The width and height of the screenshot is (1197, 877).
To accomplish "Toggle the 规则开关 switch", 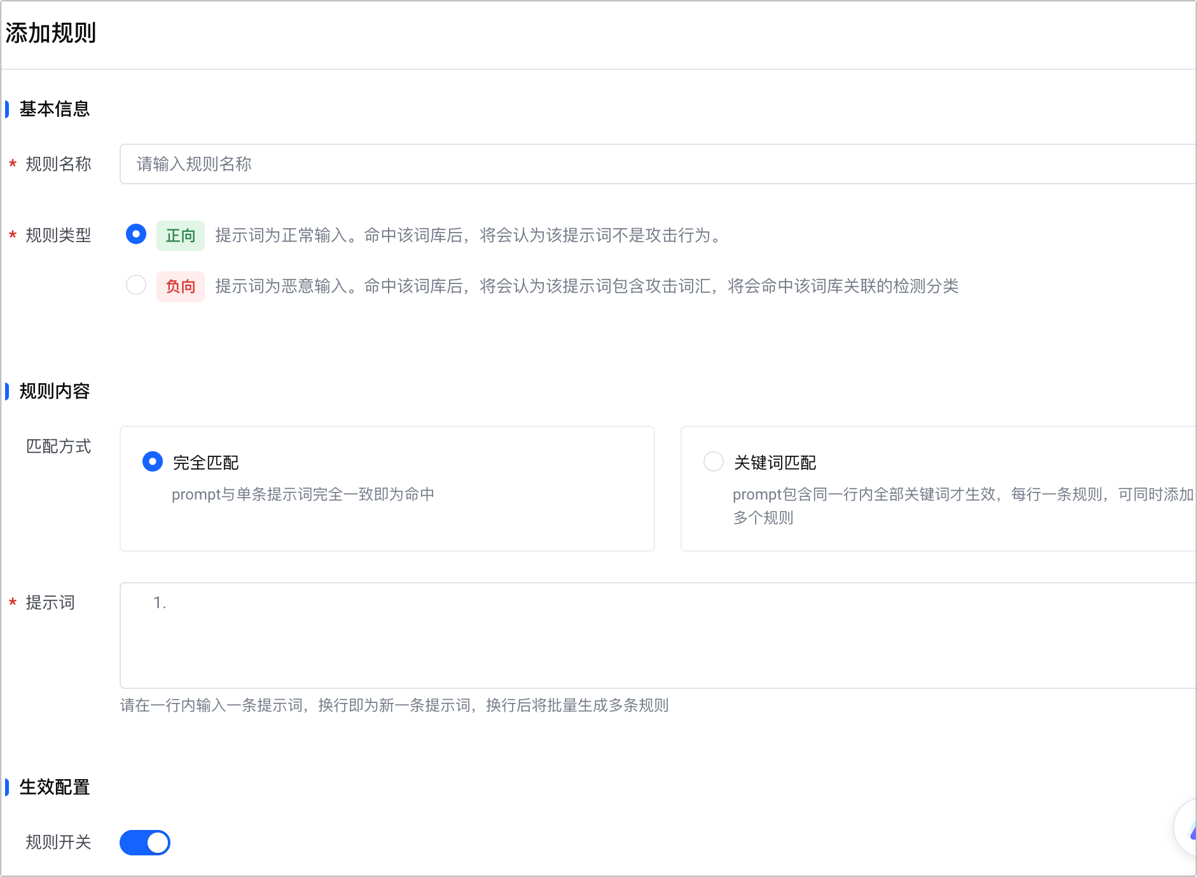I will point(145,843).
